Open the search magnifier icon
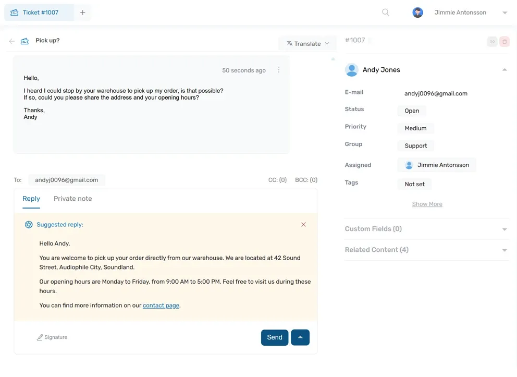 click(x=386, y=13)
